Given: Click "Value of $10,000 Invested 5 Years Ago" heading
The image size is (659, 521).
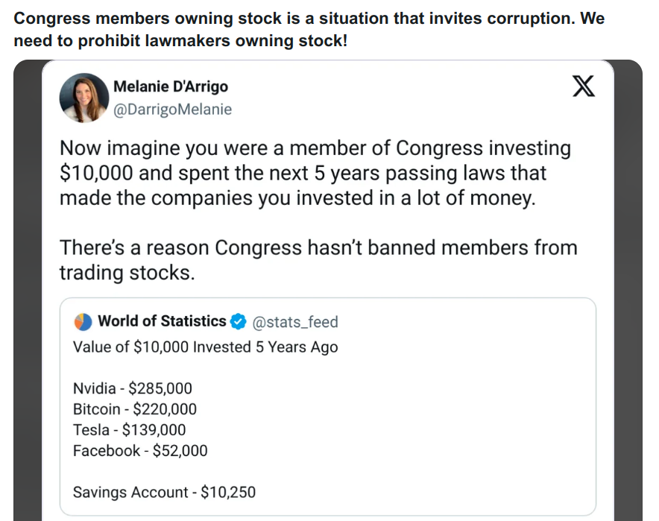Looking at the screenshot, I should pyautogui.click(x=205, y=347).
